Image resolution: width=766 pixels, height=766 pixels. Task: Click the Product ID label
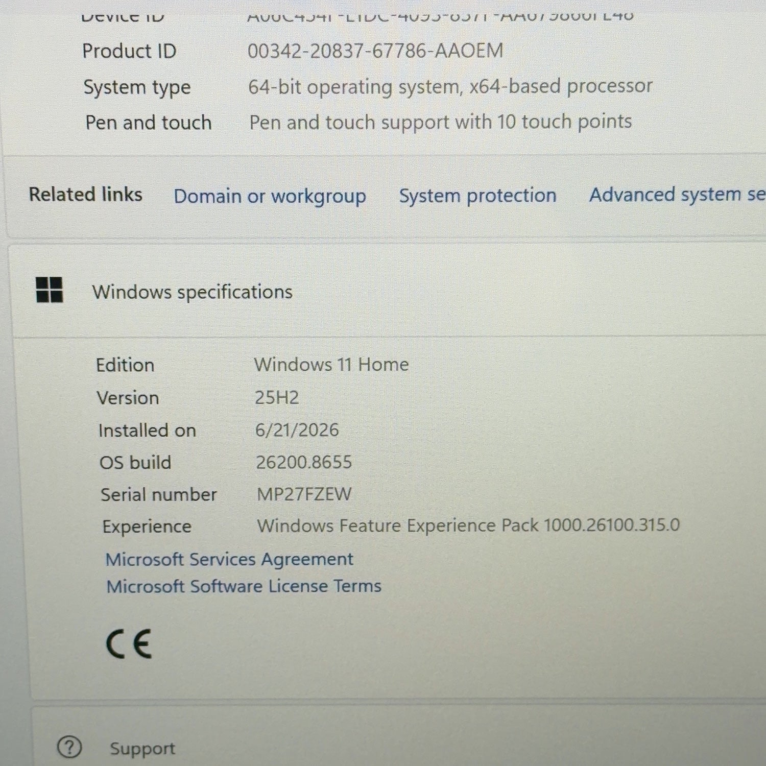[x=129, y=51]
